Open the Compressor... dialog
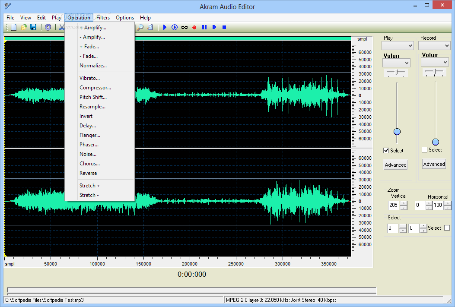 [x=99, y=88]
